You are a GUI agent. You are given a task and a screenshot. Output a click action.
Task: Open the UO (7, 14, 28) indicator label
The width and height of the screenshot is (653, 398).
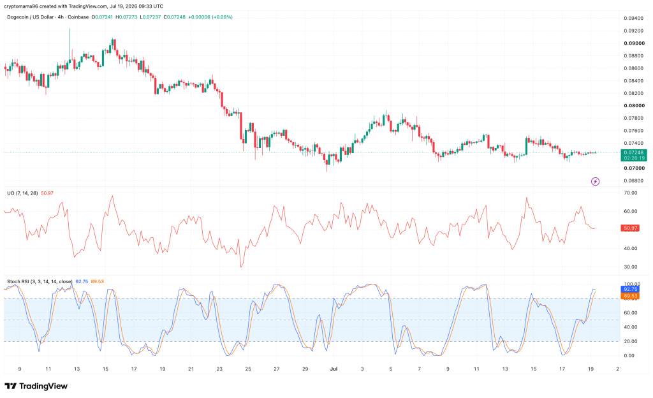tap(22, 193)
